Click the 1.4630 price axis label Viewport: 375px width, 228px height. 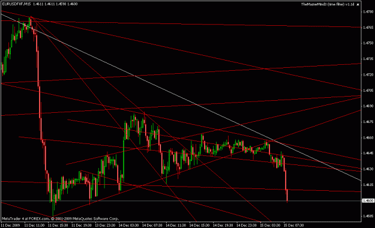368,169
